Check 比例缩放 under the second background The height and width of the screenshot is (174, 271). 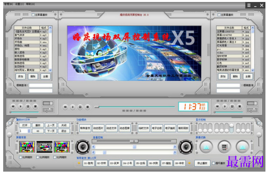[37, 157]
